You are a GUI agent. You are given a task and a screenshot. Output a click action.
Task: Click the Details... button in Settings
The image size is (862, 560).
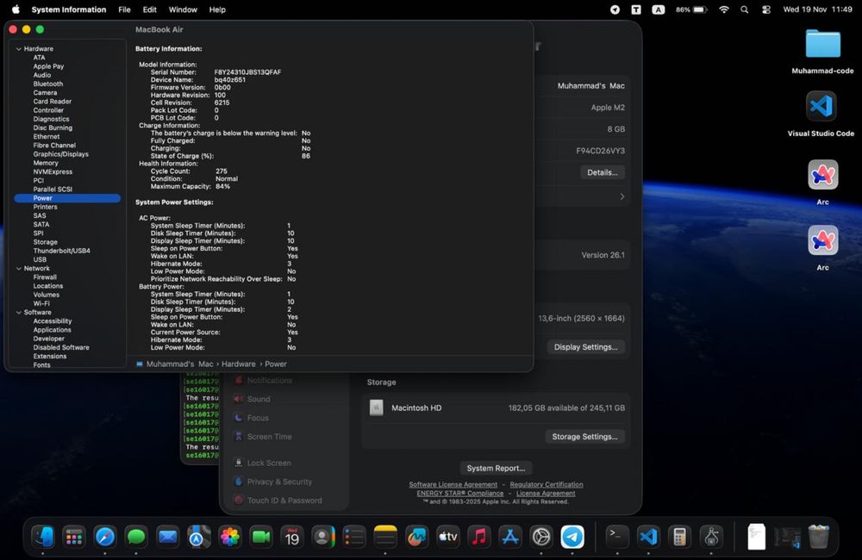[602, 172]
